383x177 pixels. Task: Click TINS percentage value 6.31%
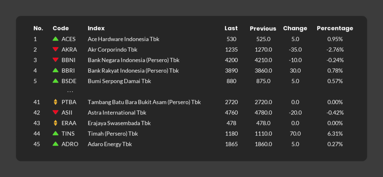tap(335, 134)
